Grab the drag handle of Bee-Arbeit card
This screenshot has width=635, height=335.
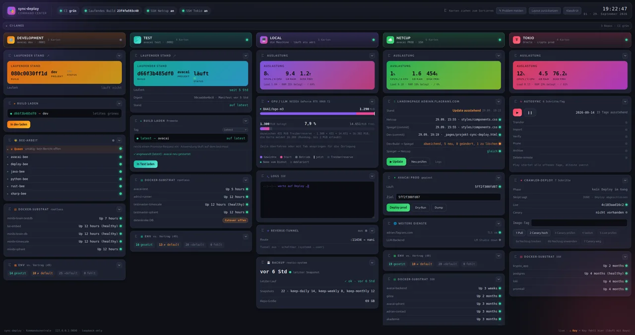[x=10, y=140]
